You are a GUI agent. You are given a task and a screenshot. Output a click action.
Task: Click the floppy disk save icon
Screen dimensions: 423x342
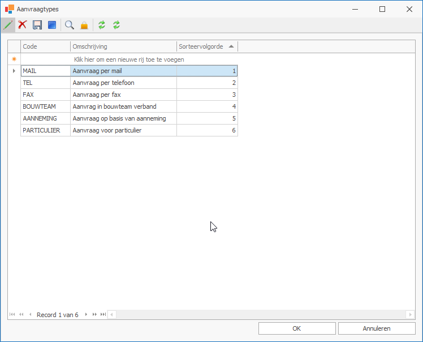tap(37, 25)
